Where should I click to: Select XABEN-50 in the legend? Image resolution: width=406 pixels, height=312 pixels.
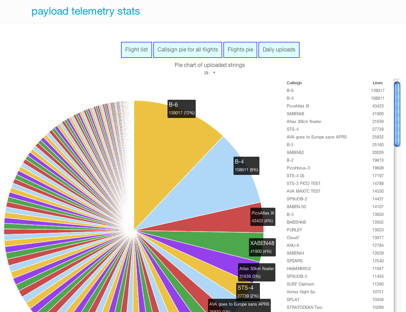coord(335,207)
